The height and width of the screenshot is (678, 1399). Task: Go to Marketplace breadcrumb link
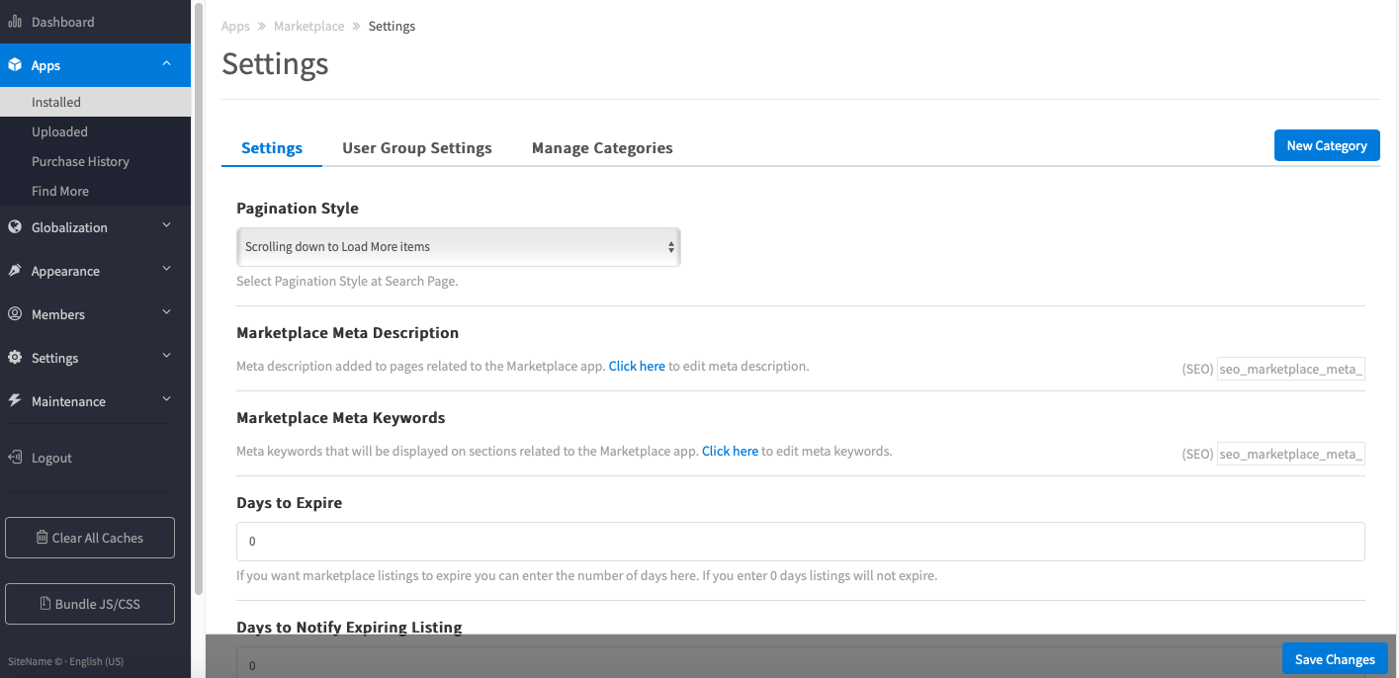[309, 26]
